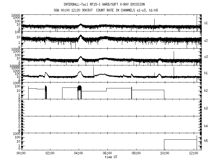The width and height of the screenshot is (212, 162).
Task: Select the 08:00 time axis label
Action: click(136, 153)
